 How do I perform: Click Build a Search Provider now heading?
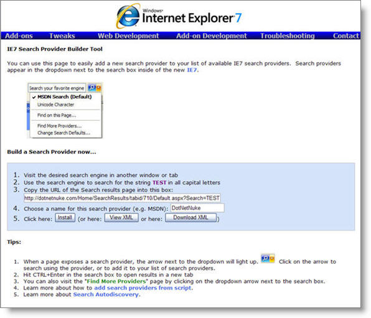(52, 152)
